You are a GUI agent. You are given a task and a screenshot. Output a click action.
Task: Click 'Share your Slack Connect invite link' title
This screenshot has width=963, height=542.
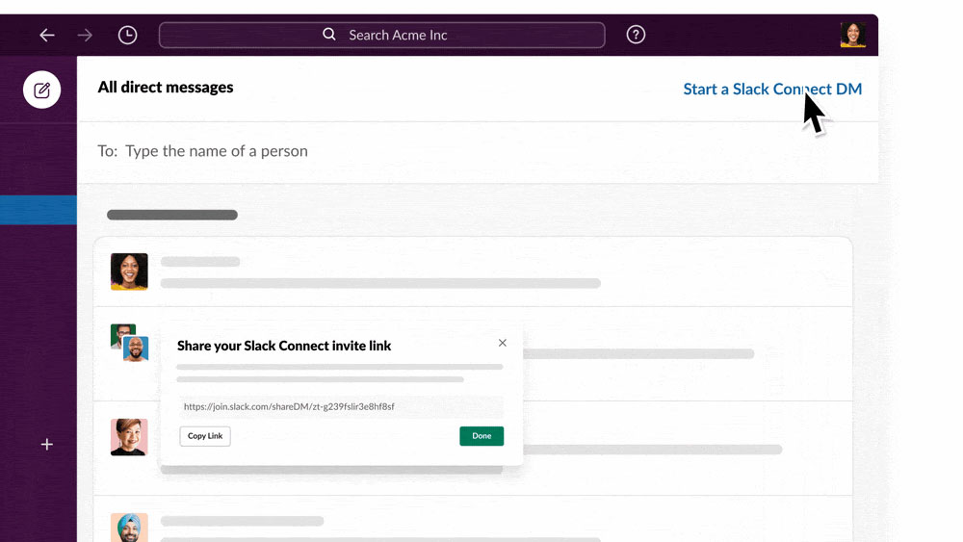[284, 346]
